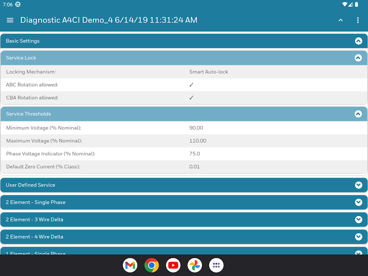Open the hamburger navigation menu

click(10, 20)
